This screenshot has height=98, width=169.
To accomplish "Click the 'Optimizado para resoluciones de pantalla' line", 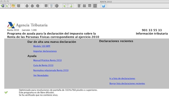I will (x=58, y=90).
